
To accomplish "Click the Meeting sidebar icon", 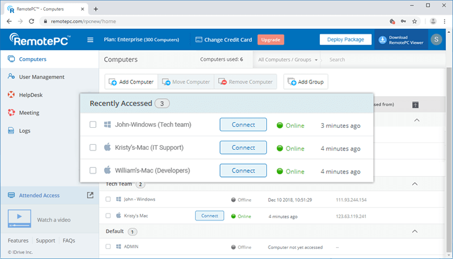I will 11,113.
